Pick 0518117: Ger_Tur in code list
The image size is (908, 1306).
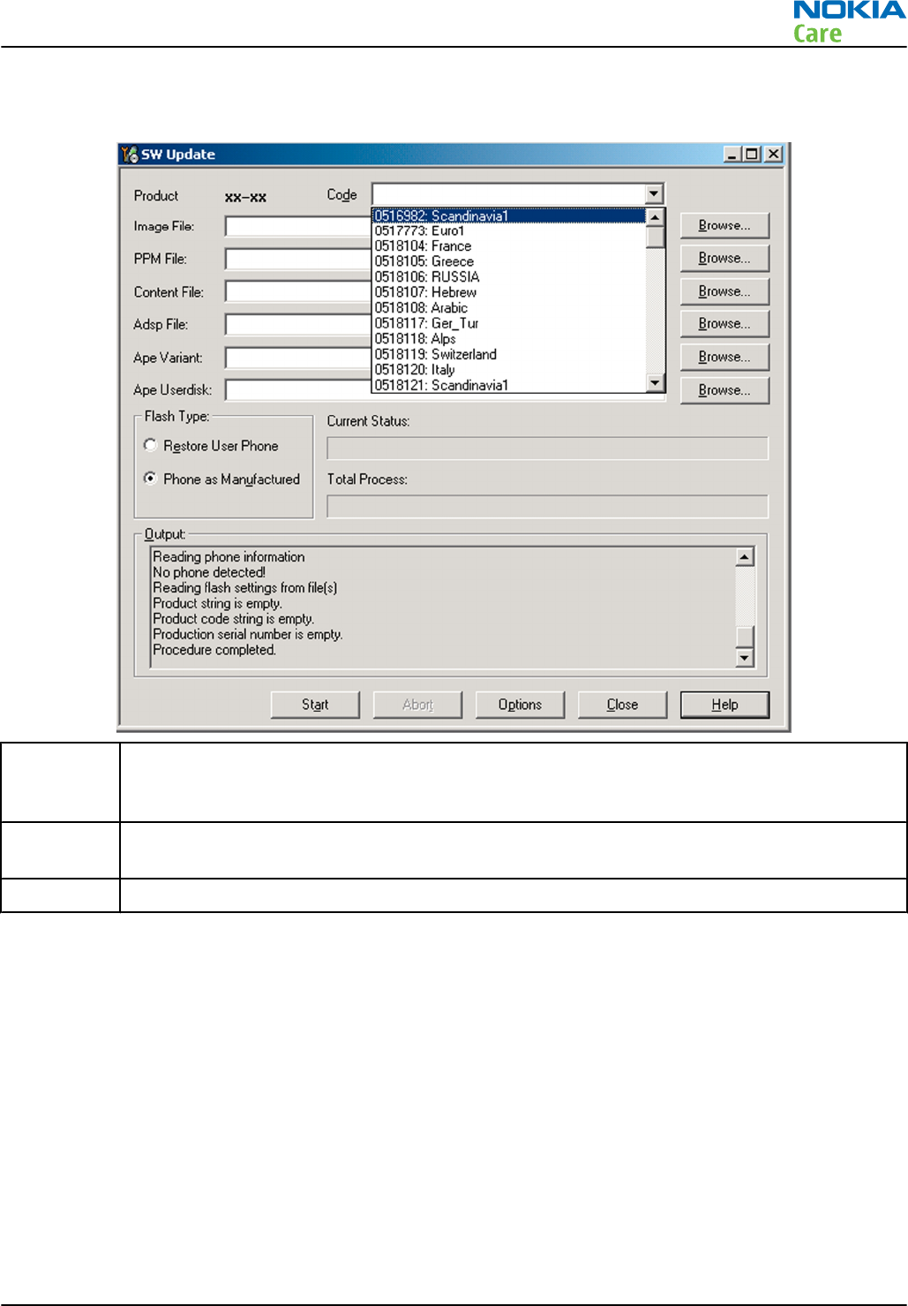[509, 323]
